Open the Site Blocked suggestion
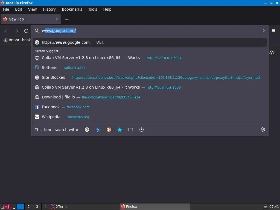280x210 pixels. coord(150,77)
